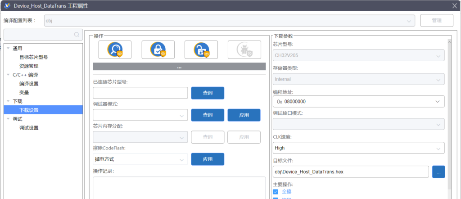Image resolution: width=461 pixels, height=199 pixels.
Task: Select 调试设置 in the tree
Action: [x=29, y=128]
